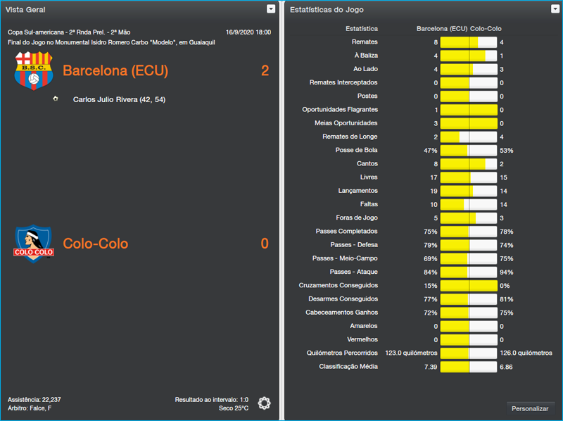Open the Estatísticas do Jogo panel dropdown
563x421 pixels.
[555, 9]
